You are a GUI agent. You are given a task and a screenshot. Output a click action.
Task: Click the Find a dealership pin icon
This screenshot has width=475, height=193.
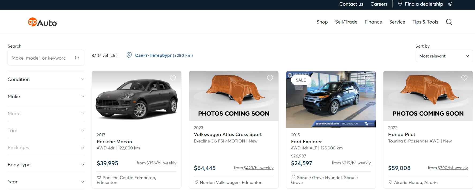[x=400, y=4]
